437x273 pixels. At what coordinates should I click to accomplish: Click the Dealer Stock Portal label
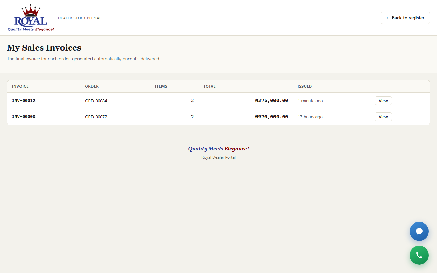(80, 18)
